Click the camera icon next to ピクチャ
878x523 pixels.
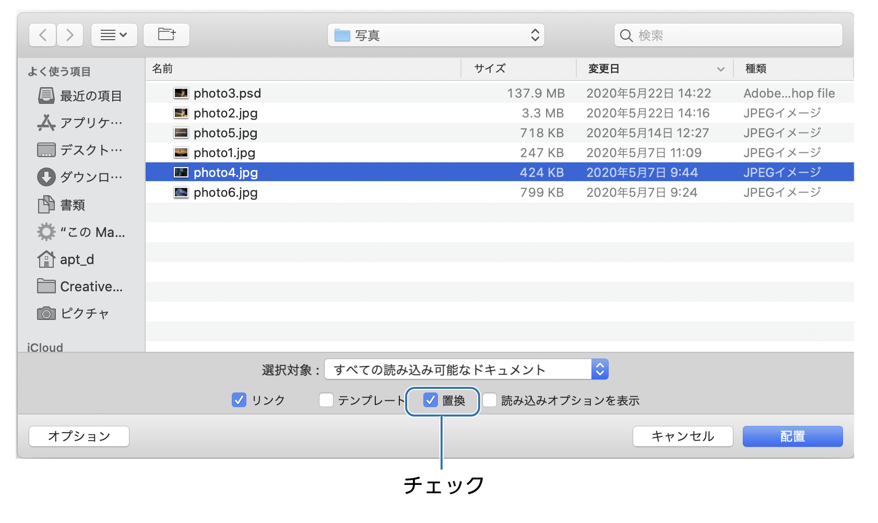(46, 314)
